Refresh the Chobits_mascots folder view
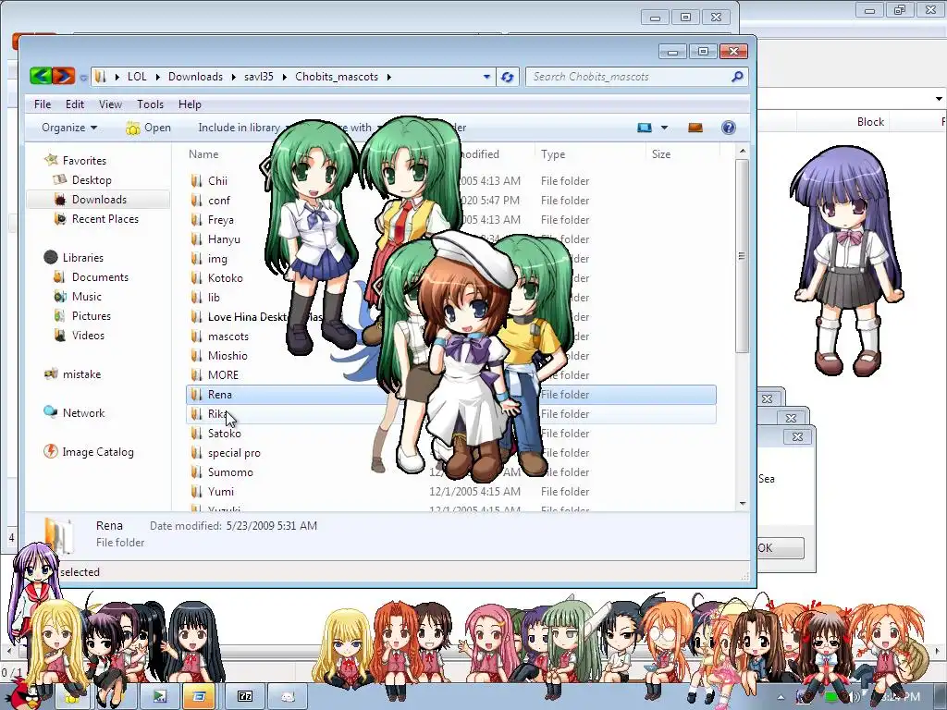The height and width of the screenshot is (710, 947). coord(508,77)
